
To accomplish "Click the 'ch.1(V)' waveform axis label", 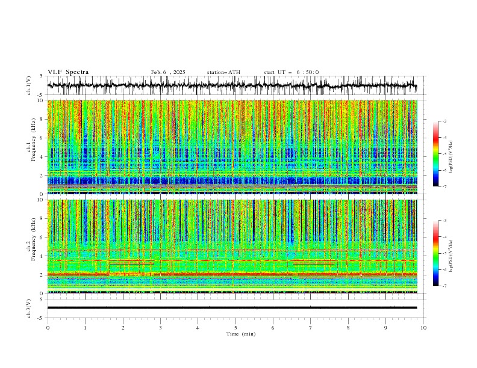I will point(29,85).
